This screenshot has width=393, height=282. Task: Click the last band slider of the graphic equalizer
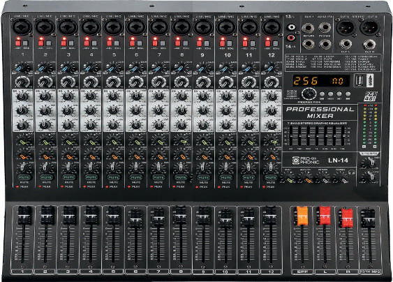[343, 135]
